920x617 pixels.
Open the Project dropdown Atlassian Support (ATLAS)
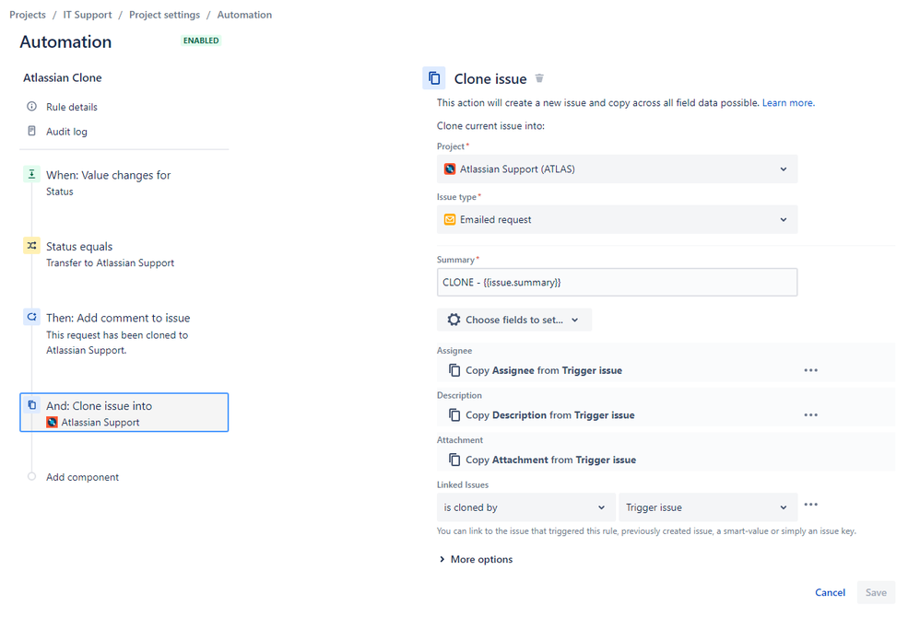coord(618,169)
